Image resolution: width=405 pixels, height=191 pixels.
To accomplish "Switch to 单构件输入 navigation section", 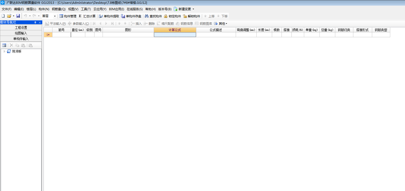I will point(21,39).
